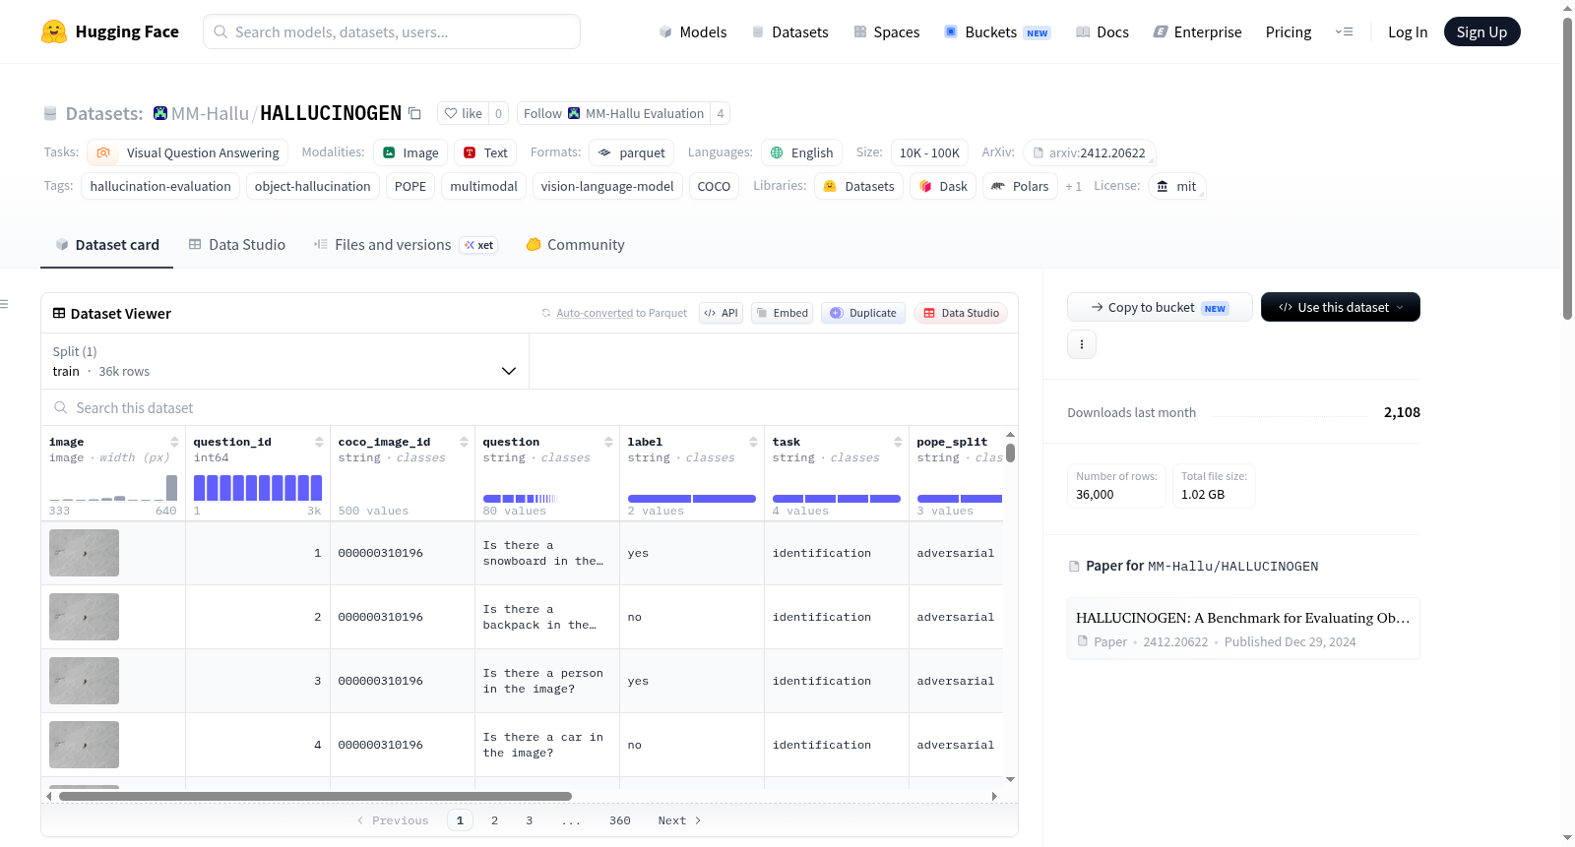Screen dimensions: 1575x847
Task: Click the mit license tag
Action: click(1177, 186)
